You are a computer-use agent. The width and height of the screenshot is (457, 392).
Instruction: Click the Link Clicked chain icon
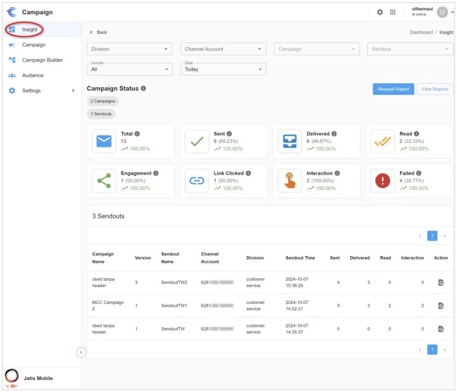coord(196,181)
